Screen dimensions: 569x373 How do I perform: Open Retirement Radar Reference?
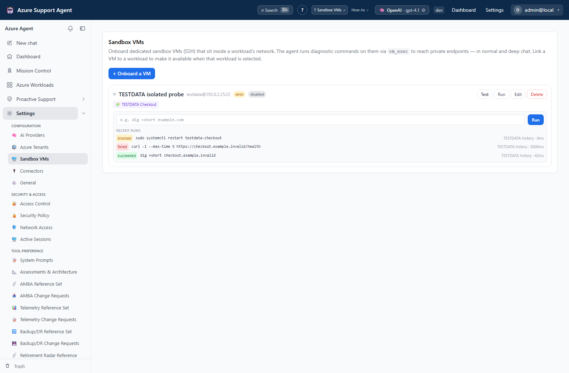coord(48,355)
